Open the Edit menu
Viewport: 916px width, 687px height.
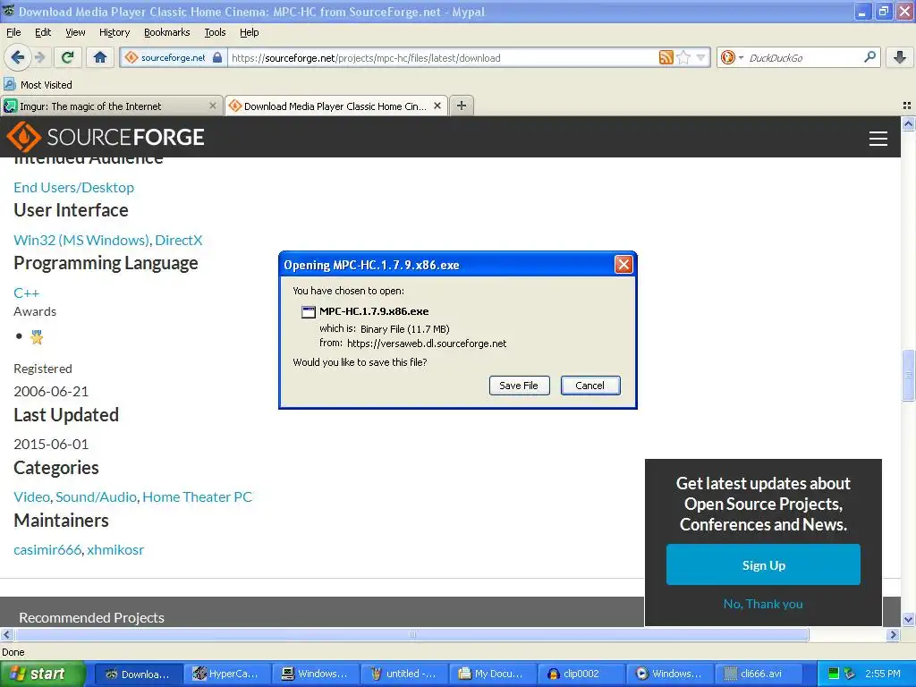tap(43, 32)
